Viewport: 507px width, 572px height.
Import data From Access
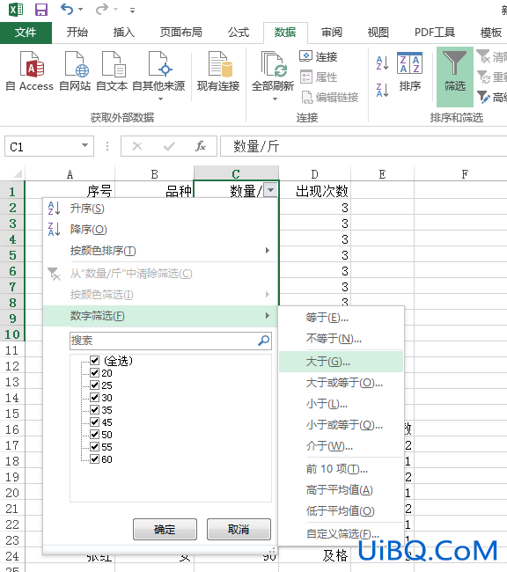tap(30, 71)
